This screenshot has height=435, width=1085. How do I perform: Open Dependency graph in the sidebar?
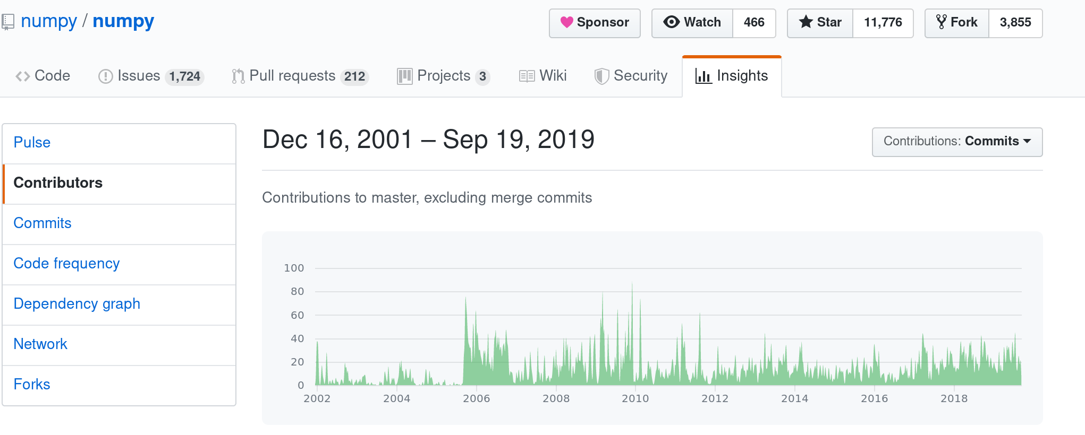point(119,304)
